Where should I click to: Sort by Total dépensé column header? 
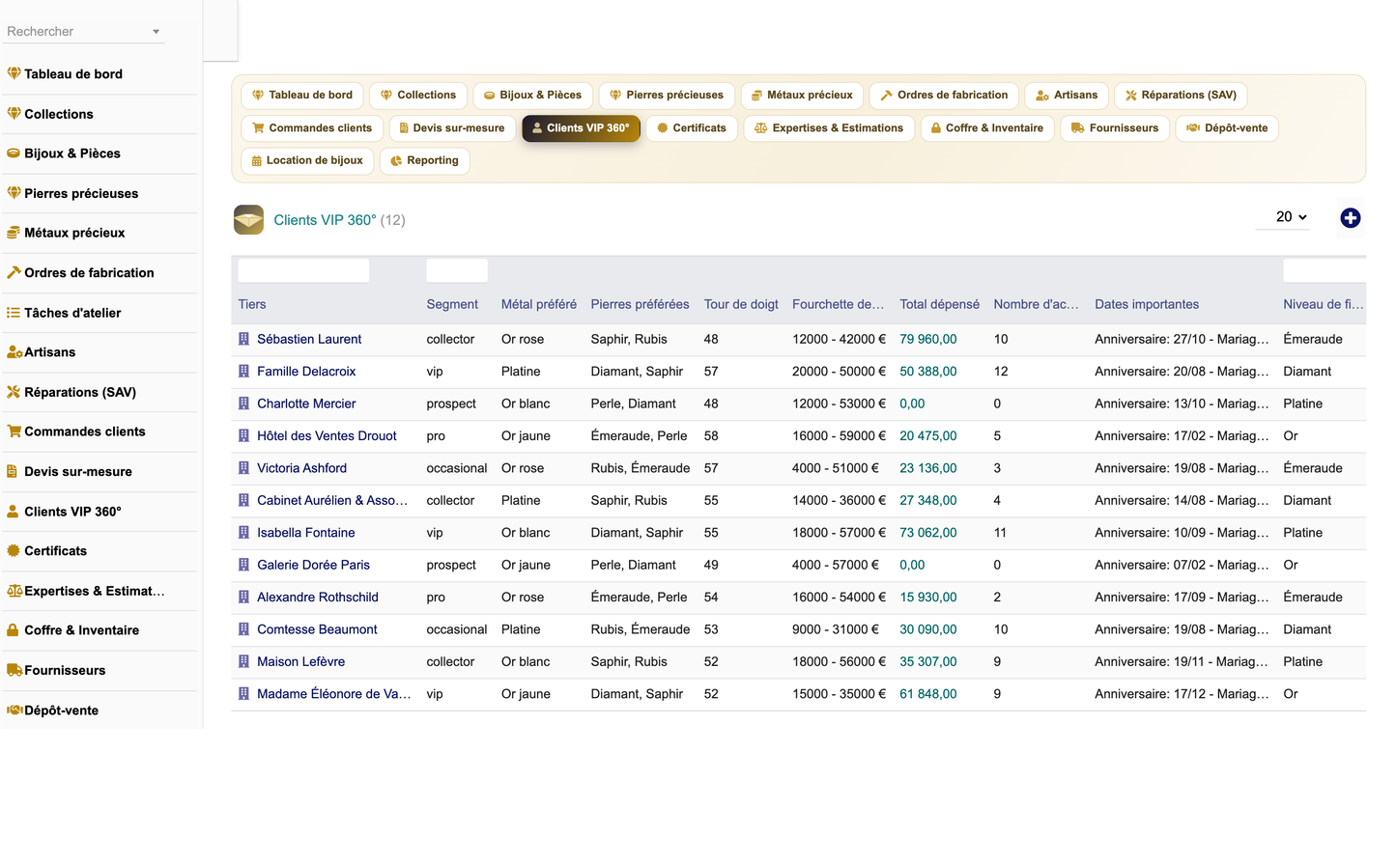point(939,304)
